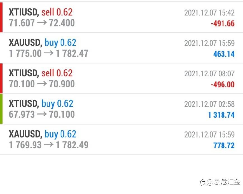Open the XTIUSD sell trade closed at 70.900
Screen dimensions: 243x194
[x=121, y=79]
